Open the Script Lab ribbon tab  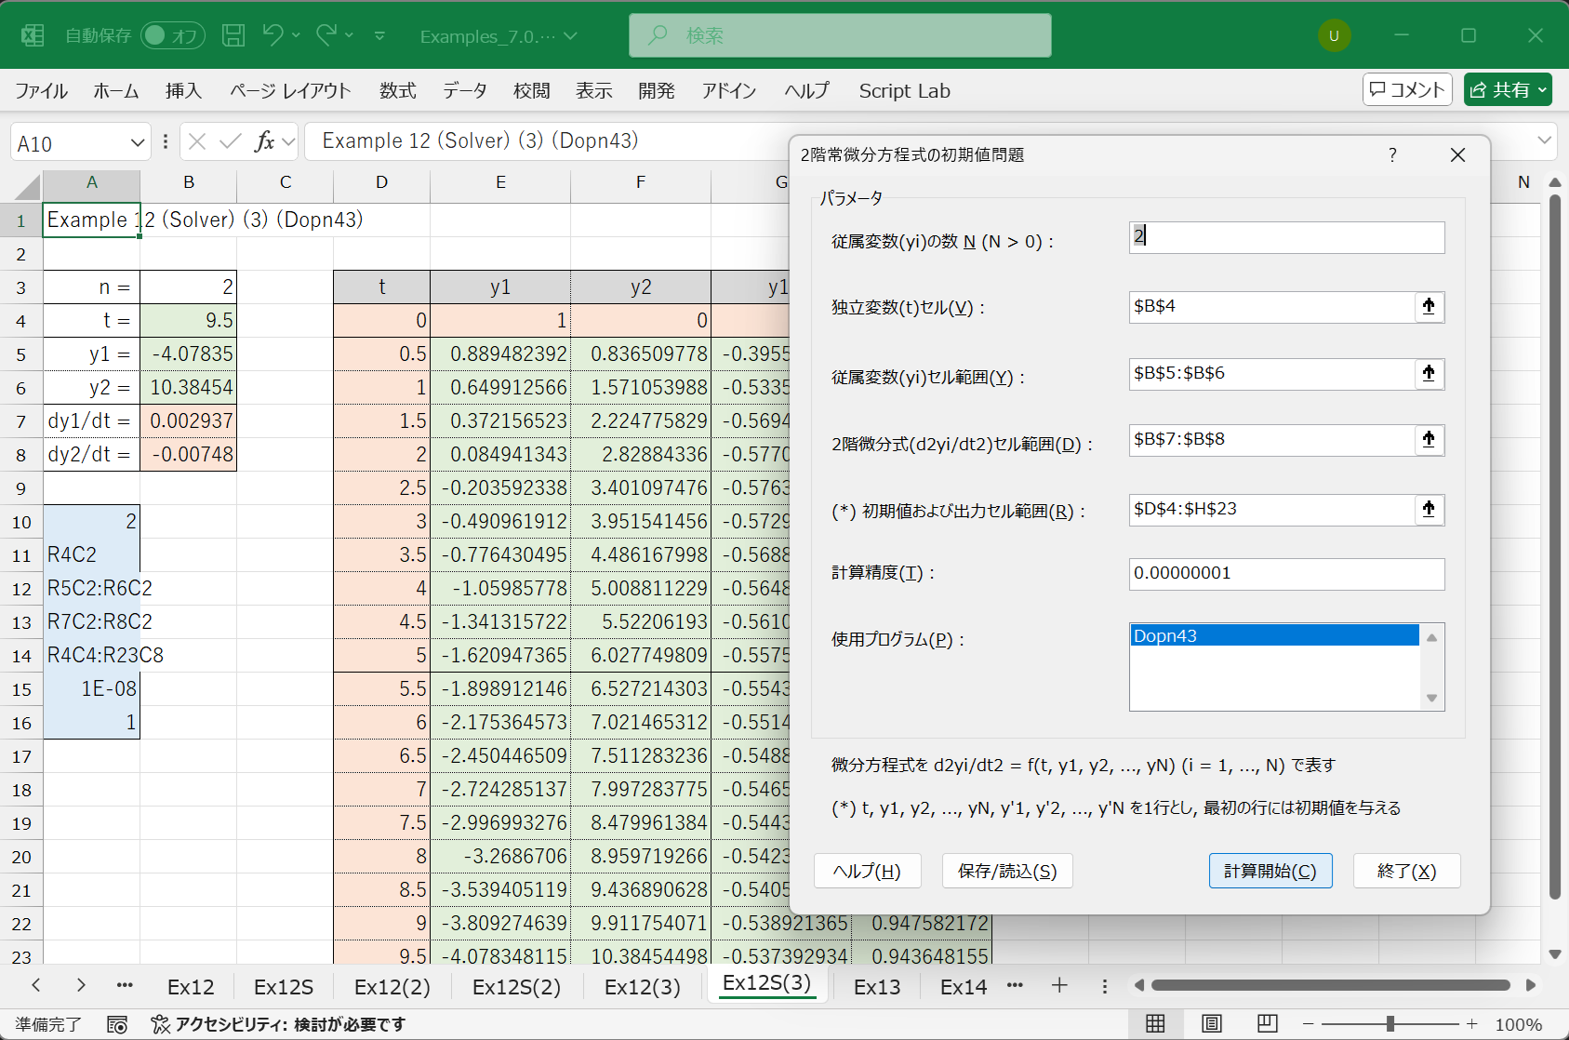904,91
